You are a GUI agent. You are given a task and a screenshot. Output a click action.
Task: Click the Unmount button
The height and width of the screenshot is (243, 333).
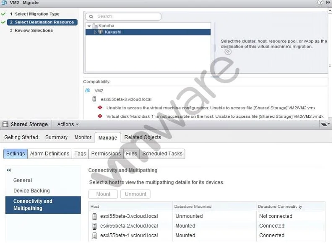point(135,194)
